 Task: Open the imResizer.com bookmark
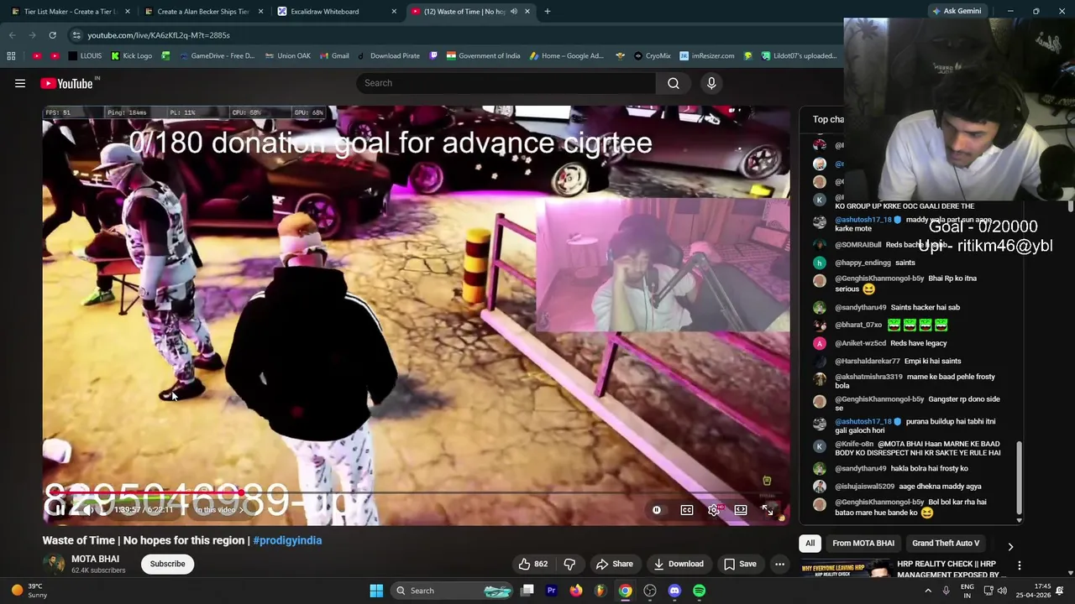pyautogui.click(x=706, y=56)
